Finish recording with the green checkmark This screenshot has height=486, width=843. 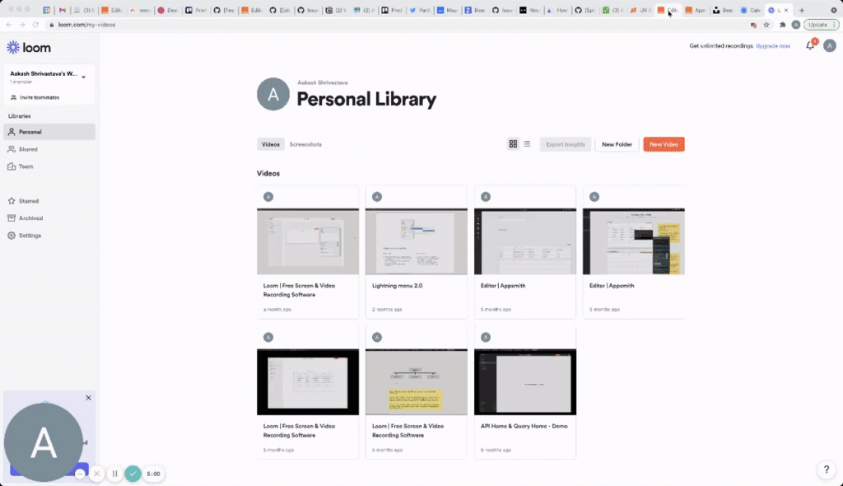133,474
